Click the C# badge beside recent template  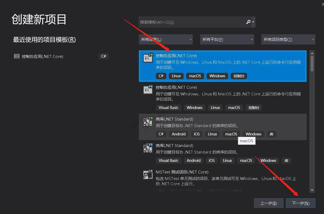tap(103, 56)
